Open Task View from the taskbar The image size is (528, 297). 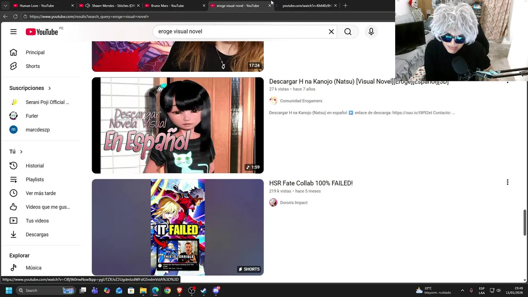pos(83,290)
